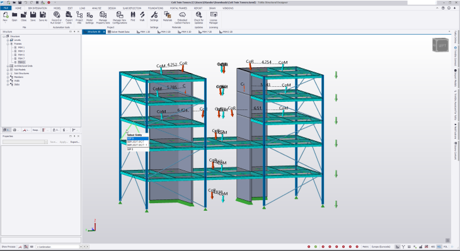Image resolution: width=460 pixels, height=251 pixels.
Task: Toggle the POL coordinate mode
Action: (446, 247)
